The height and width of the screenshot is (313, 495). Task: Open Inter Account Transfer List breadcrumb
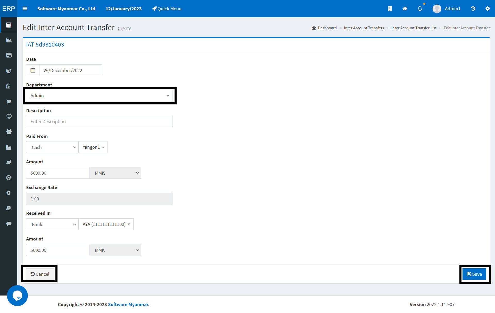point(414,28)
